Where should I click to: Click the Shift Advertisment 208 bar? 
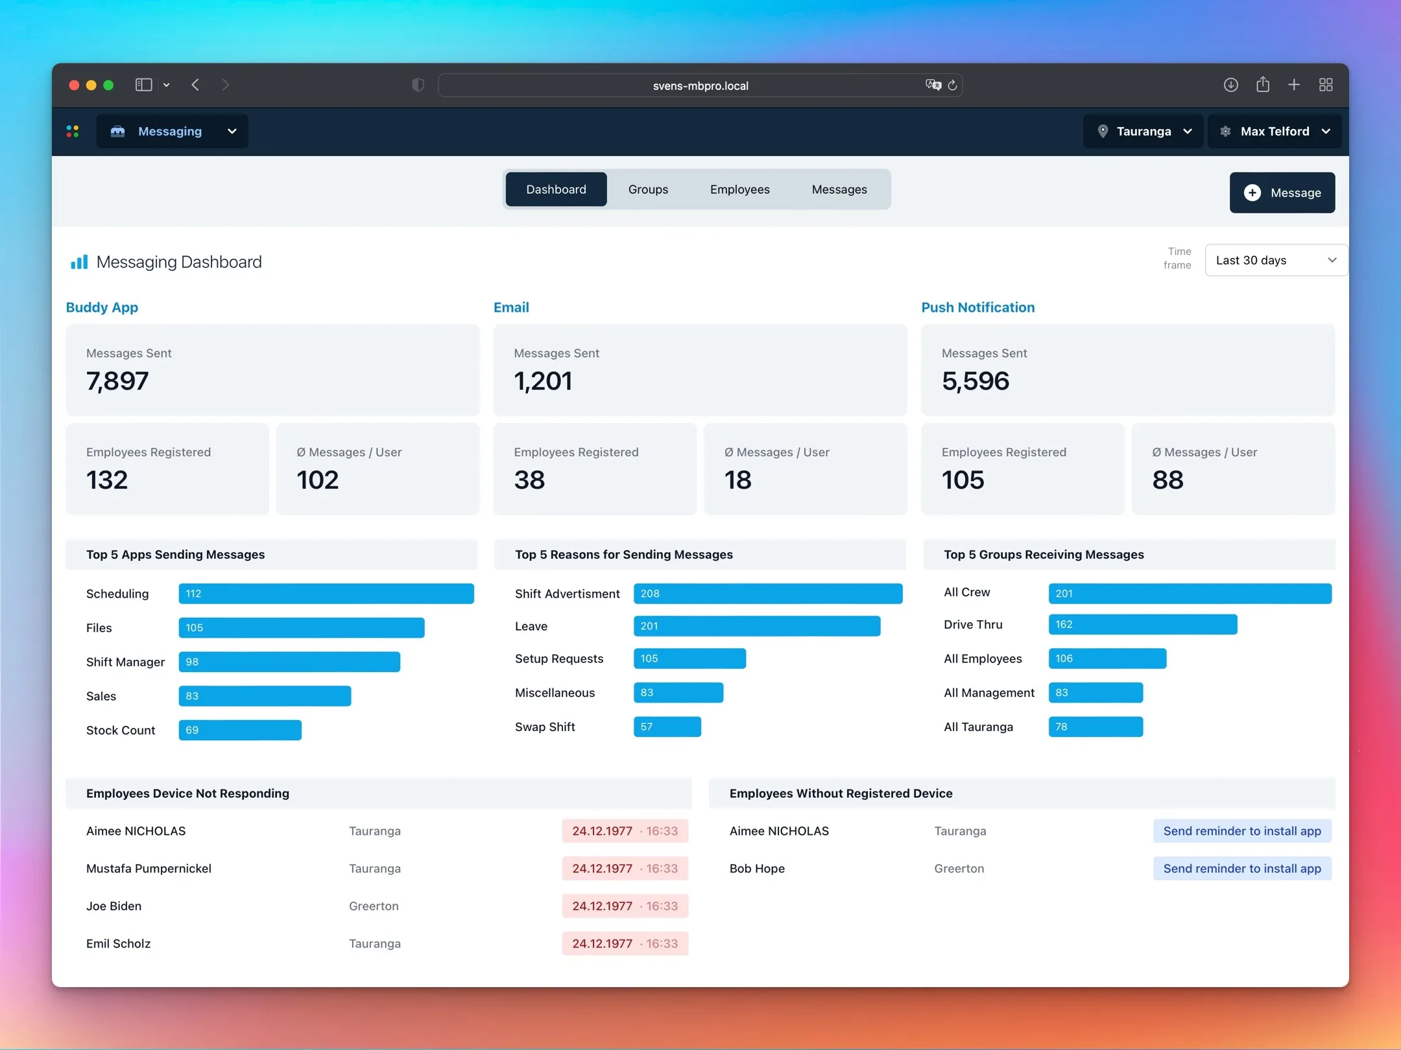click(768, 594)
